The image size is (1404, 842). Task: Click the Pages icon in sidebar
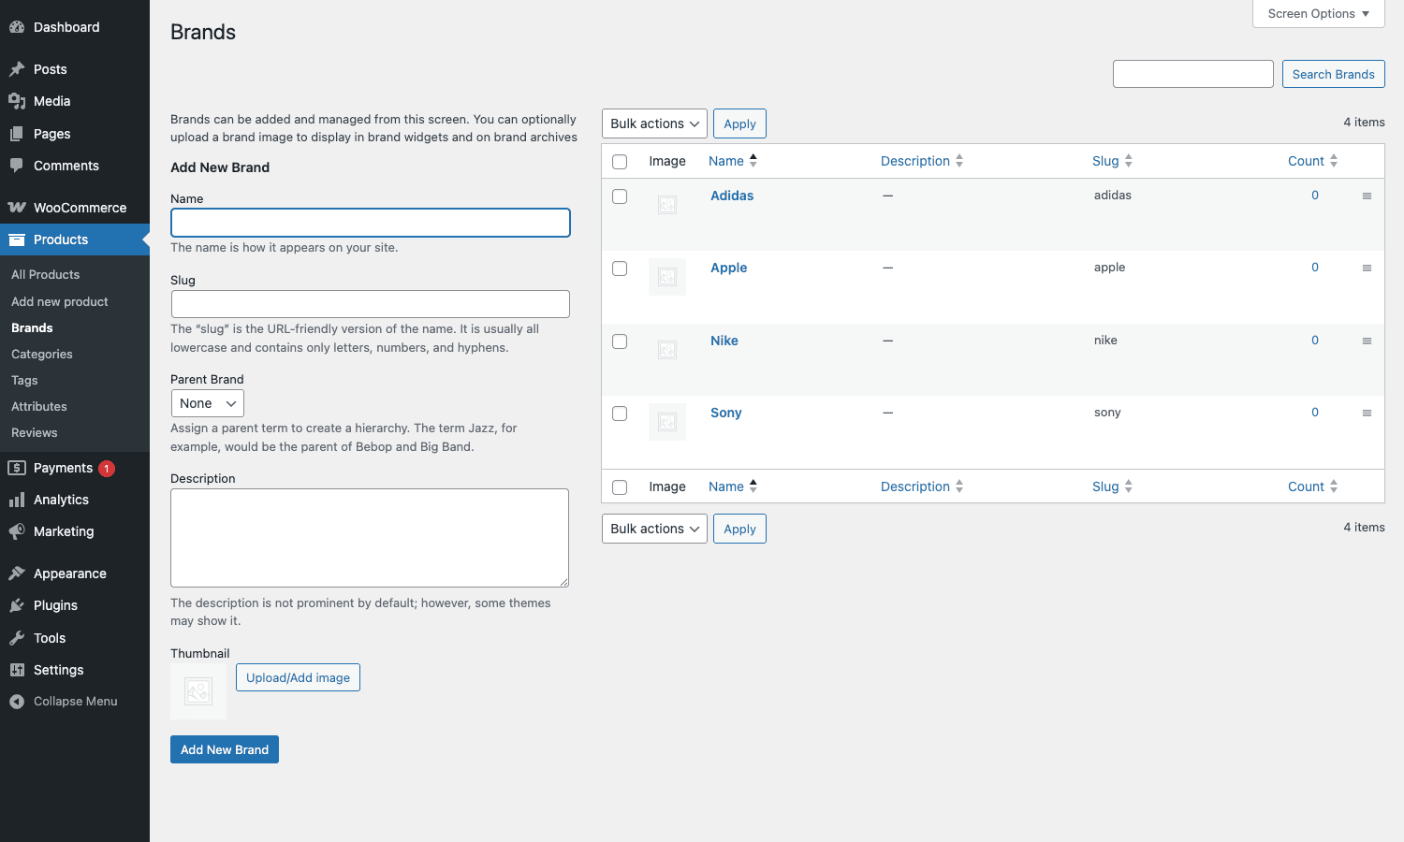[17, 134]
